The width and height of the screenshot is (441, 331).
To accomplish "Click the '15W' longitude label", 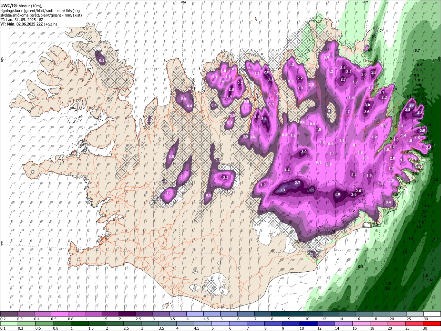I will [365, 2].
